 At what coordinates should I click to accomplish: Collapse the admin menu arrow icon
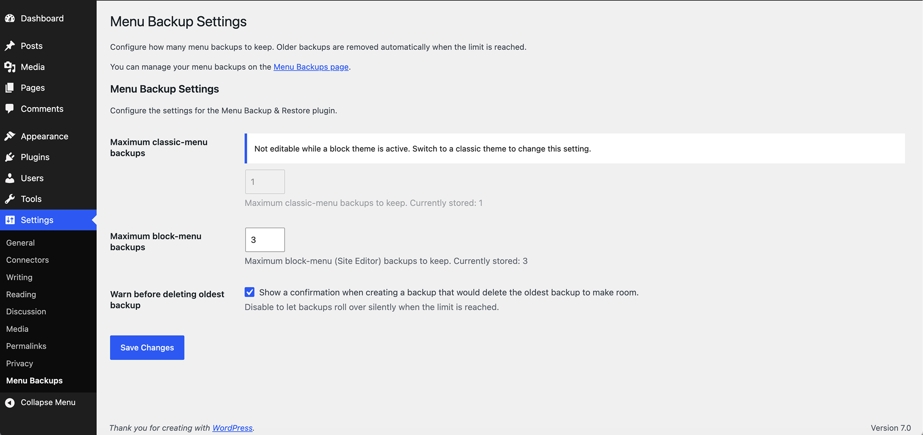click(x=10, y=402)
